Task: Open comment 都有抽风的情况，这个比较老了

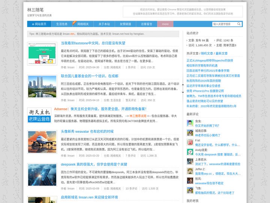Action: click(x=215, y=193)
